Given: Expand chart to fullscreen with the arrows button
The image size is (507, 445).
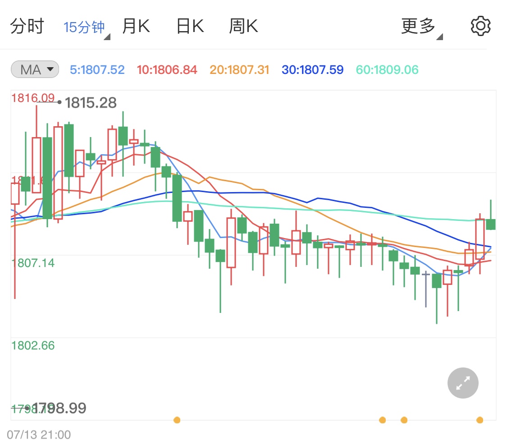Looking at the screenshot, I should 463,383.
